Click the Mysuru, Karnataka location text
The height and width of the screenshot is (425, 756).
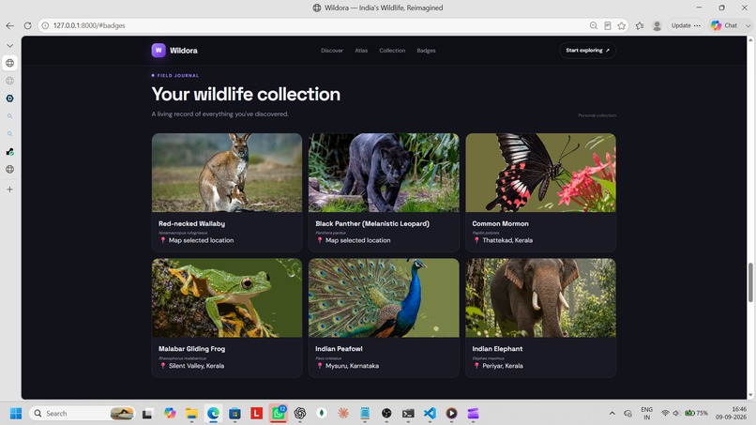pyautogui.click(x=352, y=366)
